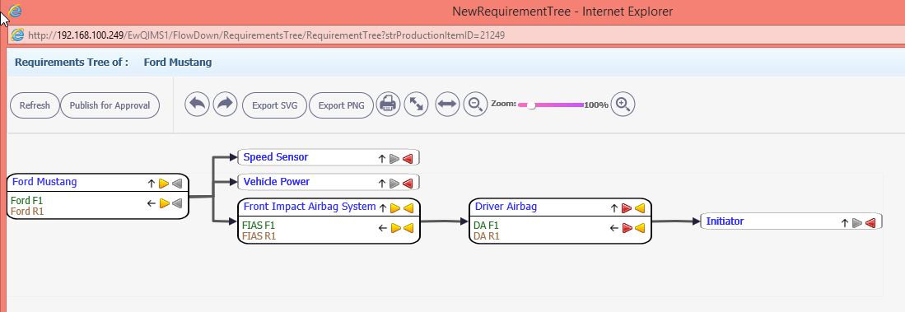Open the Front Impact Airbag System title

coord(310,207)
